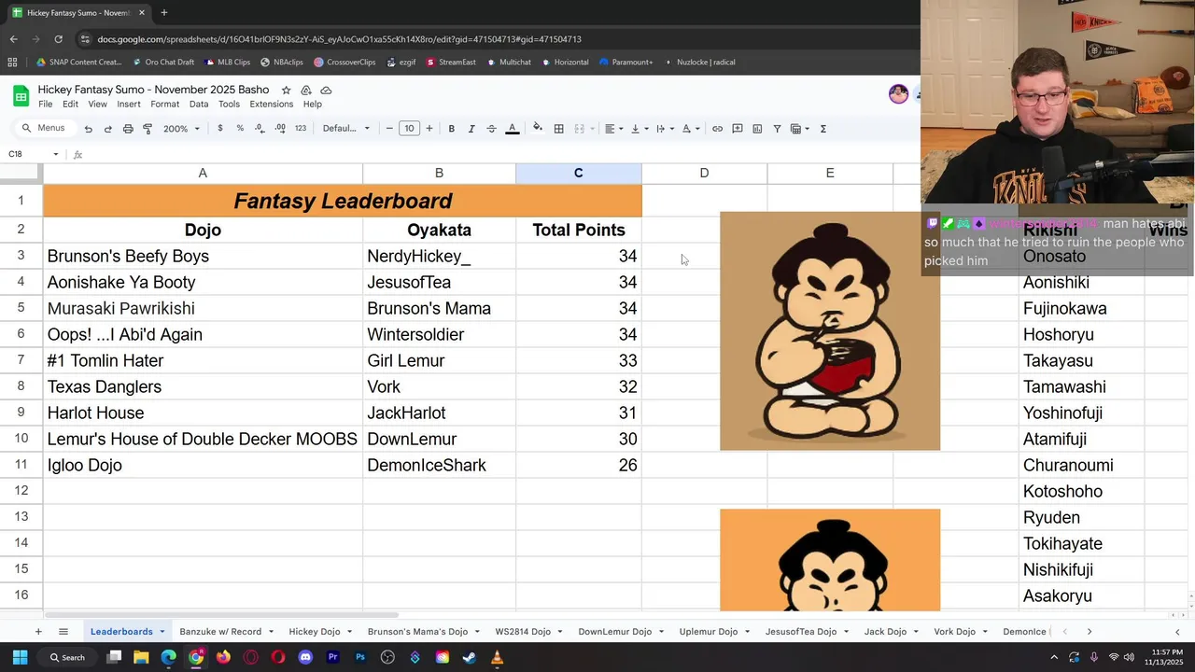The height and width of the screenshot is (672, 1195).
Task: Print the spreadsheet using the printer icon
Action: pyautogui.click(x=128, y=129)
